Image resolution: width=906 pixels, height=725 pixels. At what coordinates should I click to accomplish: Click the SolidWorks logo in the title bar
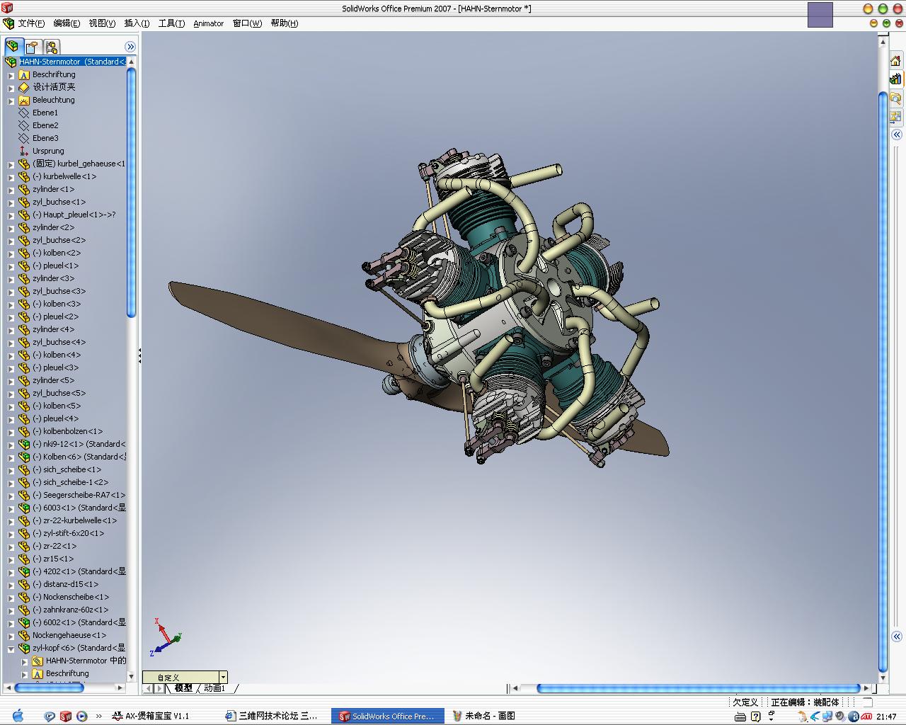[x=7, y=8]
